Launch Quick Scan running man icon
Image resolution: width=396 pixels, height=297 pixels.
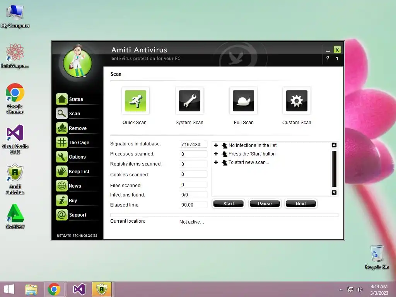coord(135,101)
